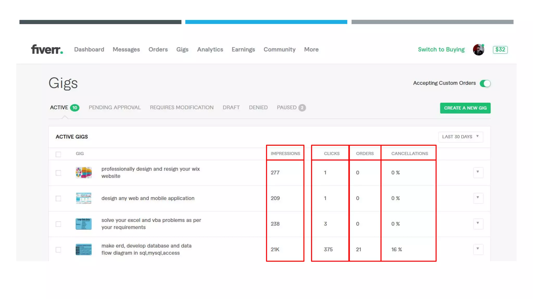Select the excel and vba gig checkbox
This screenshot has height=299, width=533.
pyautogui.click(x=58, y=224)
